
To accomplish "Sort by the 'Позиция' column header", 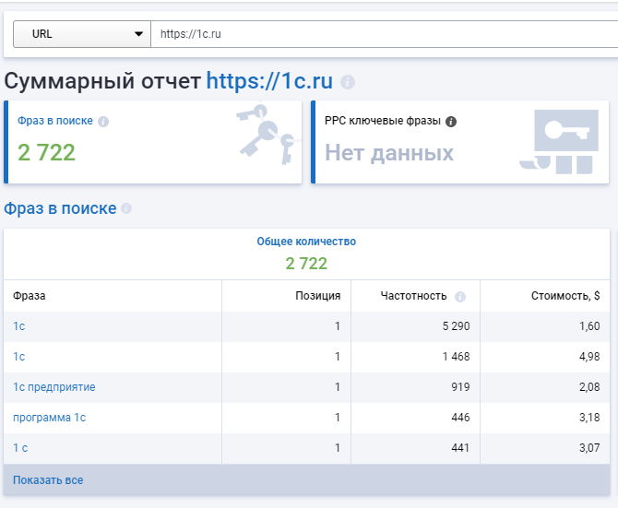I will coord(317,296).
